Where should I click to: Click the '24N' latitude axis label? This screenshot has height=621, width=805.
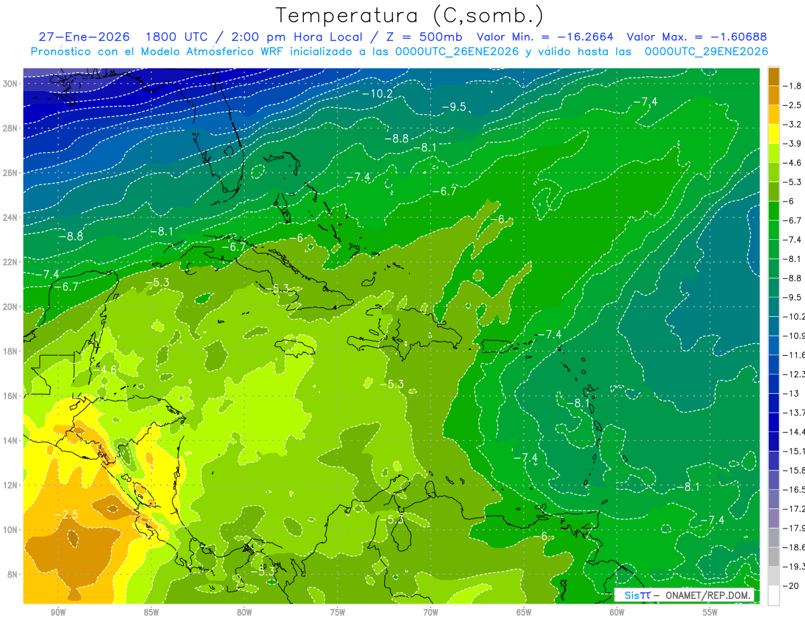(x=11, y=217)
